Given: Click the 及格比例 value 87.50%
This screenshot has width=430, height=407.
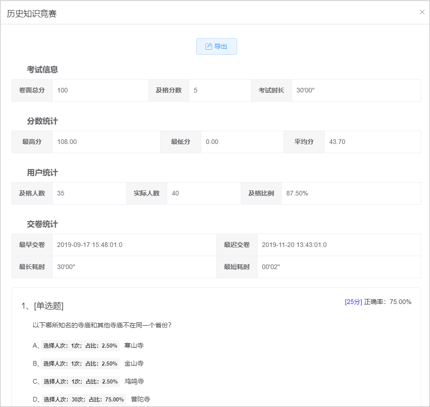Looking at the screenshot, I should 297,193.
